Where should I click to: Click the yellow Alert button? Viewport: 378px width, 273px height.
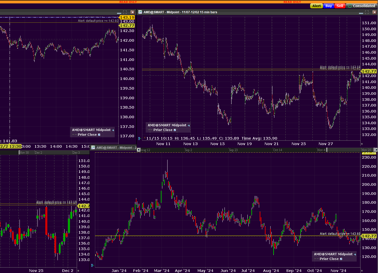coord(316,6)
